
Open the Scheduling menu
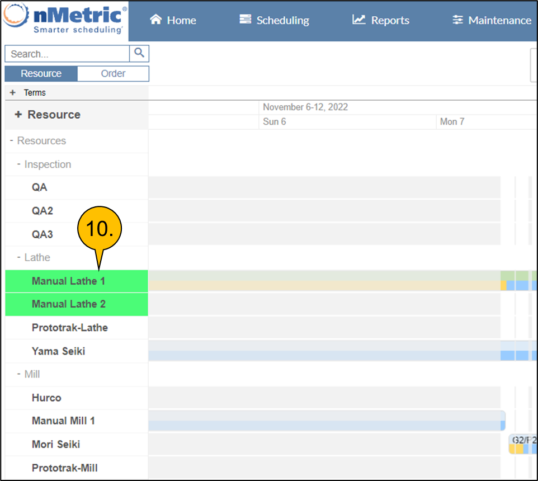click(x=274, y=20)
